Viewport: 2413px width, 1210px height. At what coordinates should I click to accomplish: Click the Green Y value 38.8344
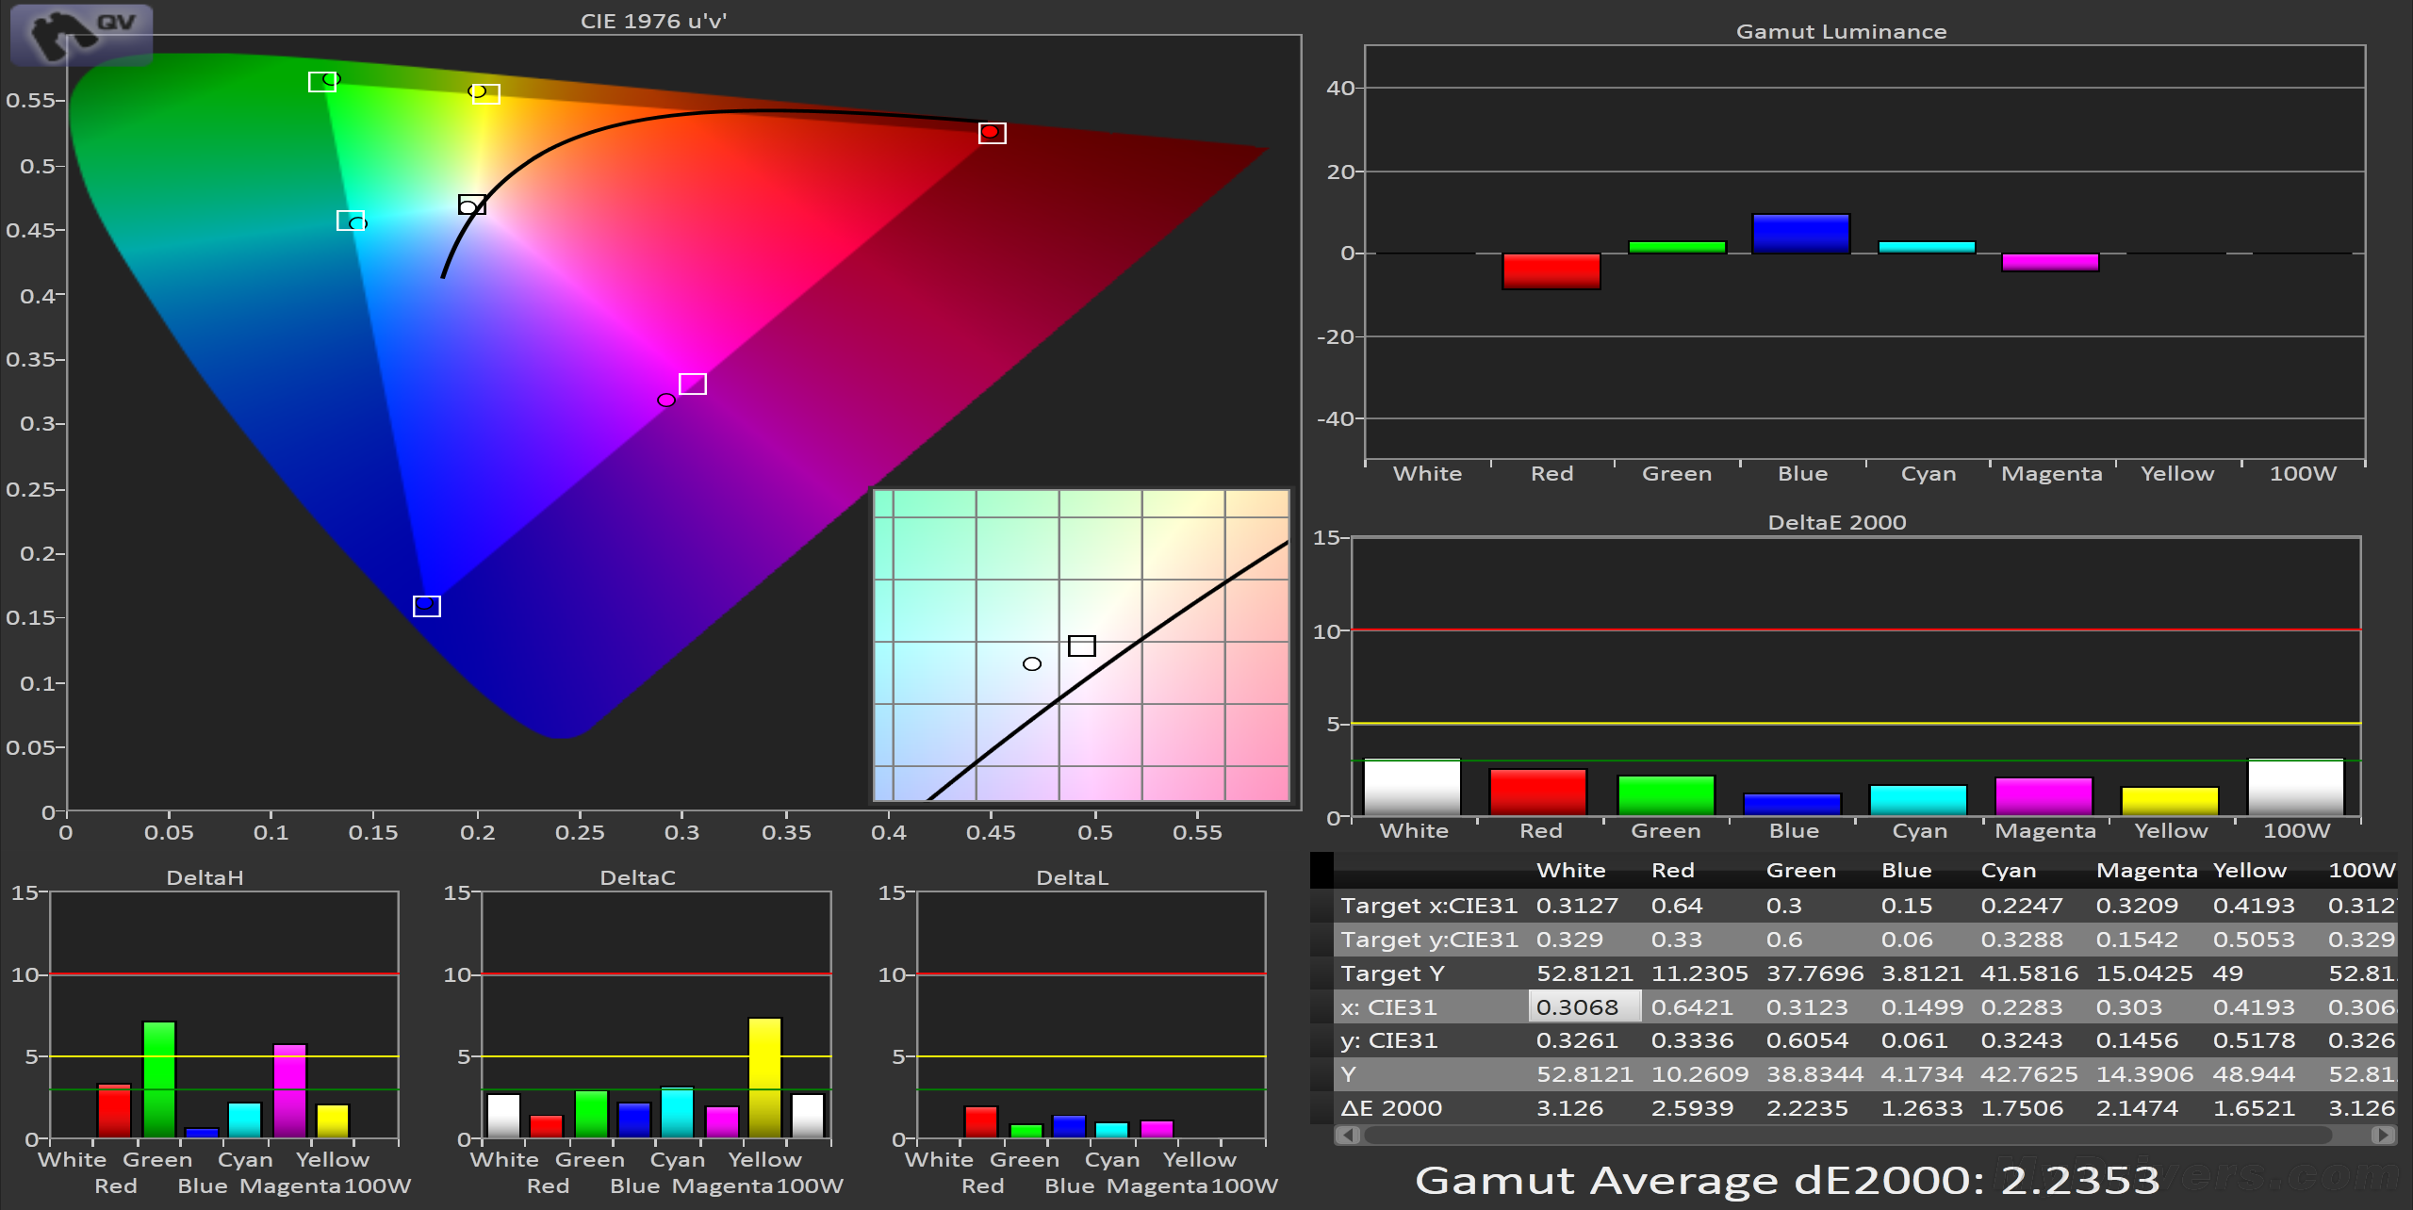pyautogui.click(x=1814, y=1074)
